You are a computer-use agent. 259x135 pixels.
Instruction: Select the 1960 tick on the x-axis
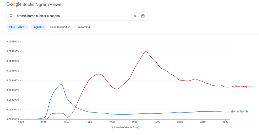(89, 122)
